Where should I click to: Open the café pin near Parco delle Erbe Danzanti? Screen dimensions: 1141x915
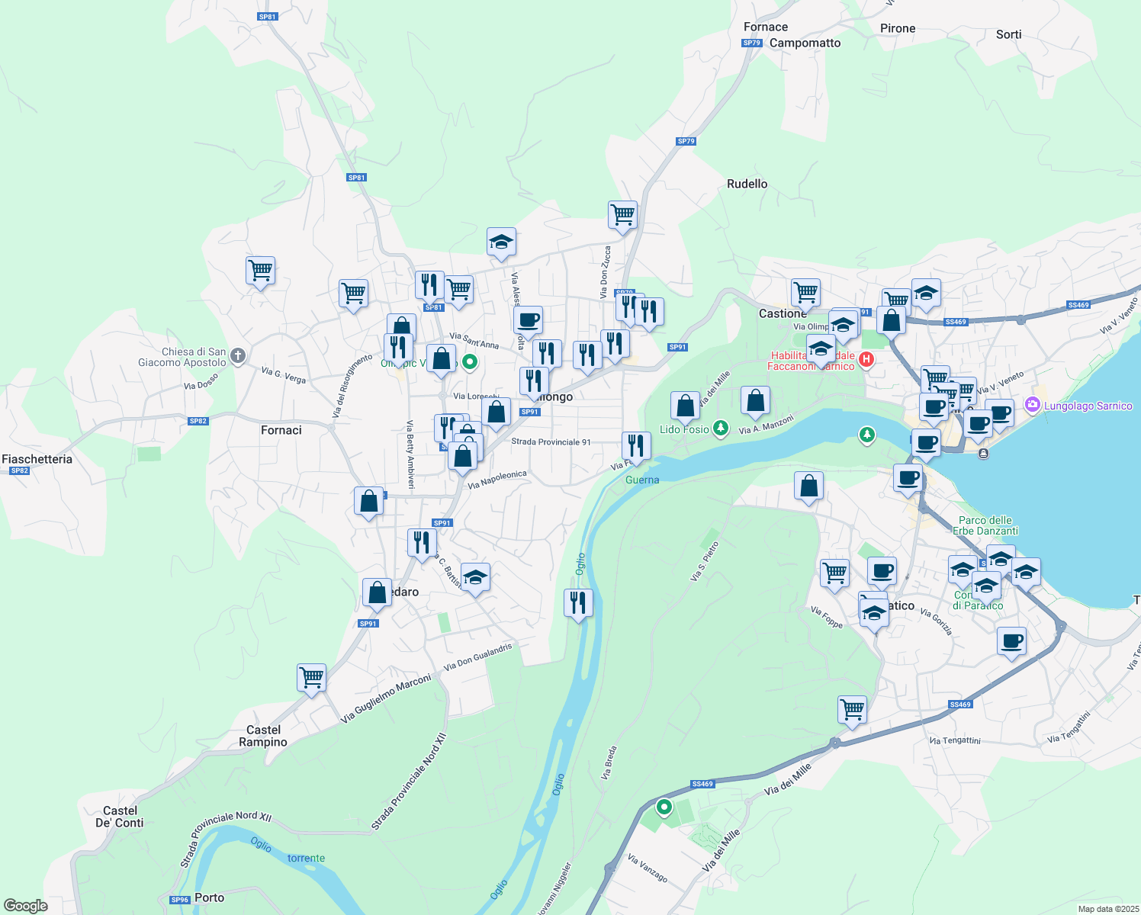[x=906, y=478]
